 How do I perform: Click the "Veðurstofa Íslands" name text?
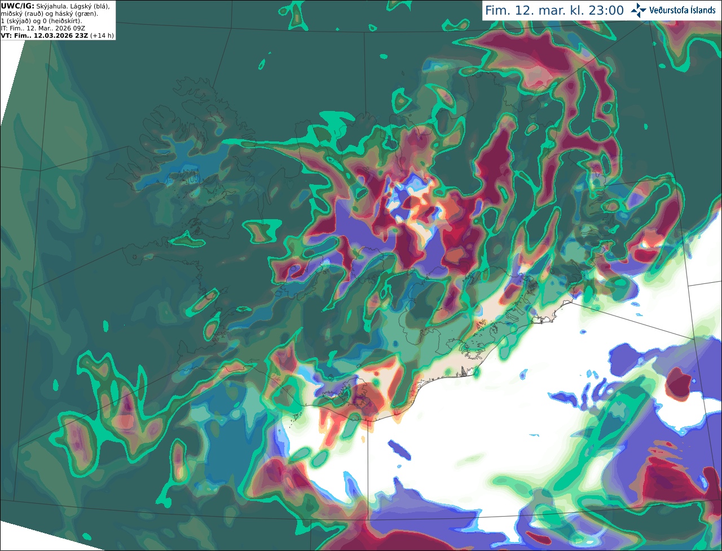pos(683,10)
